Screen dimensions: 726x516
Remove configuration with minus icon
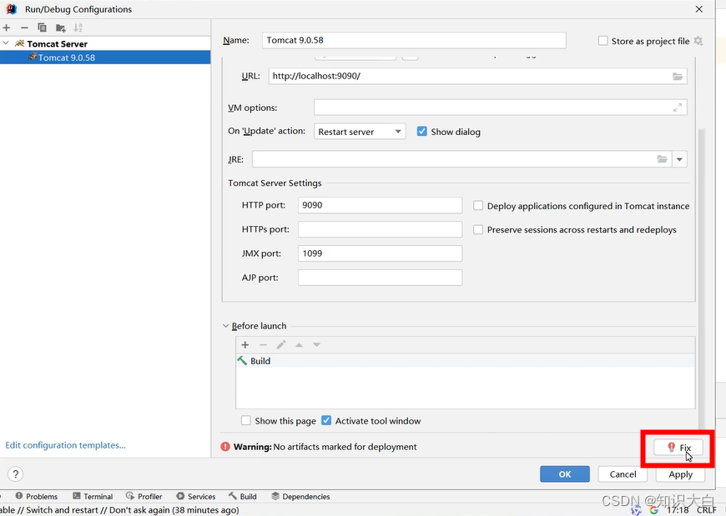coord(24,28)
